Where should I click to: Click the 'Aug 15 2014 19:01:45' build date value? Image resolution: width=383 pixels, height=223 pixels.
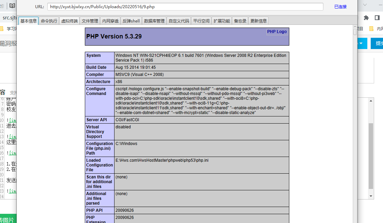(136, 67)
